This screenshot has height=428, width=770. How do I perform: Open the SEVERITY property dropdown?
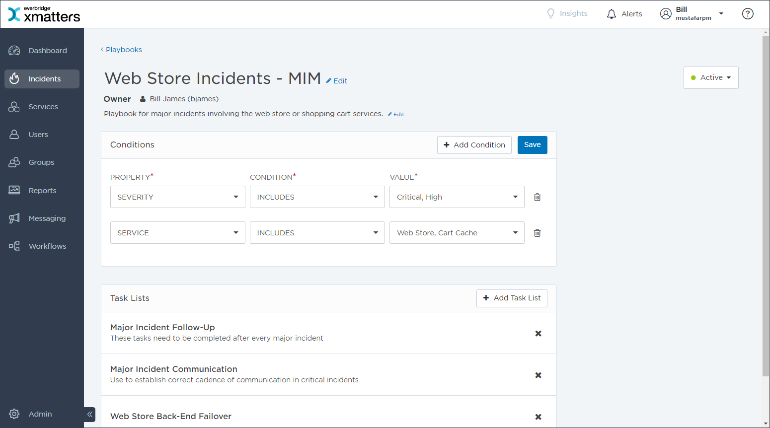(x=178, y=197)
